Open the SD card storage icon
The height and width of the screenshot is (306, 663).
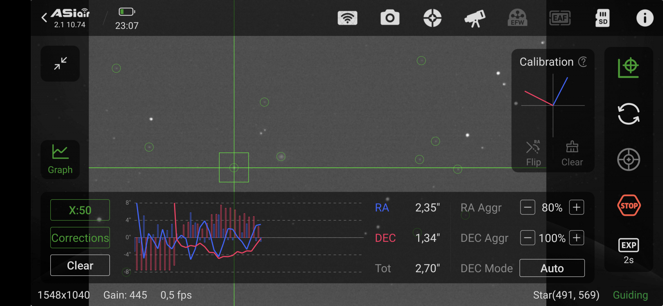tap(603, 18)
